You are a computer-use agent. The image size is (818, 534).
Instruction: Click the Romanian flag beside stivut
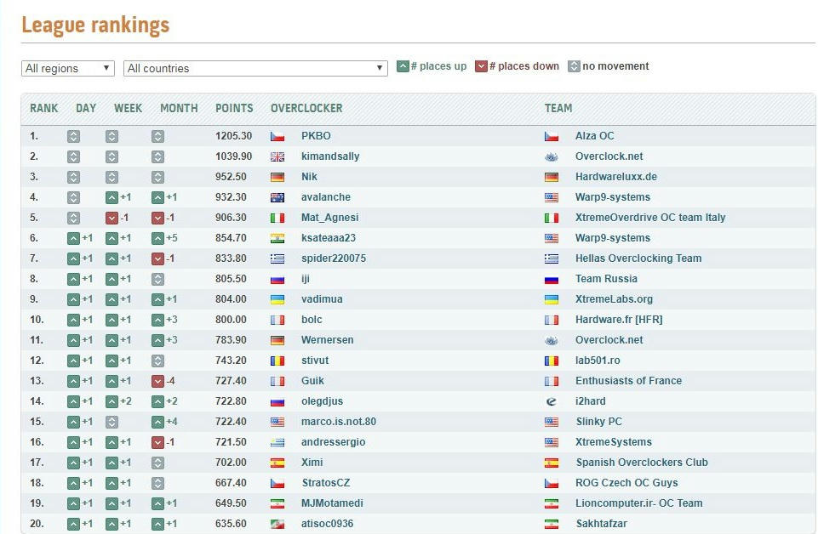point(277,361)
